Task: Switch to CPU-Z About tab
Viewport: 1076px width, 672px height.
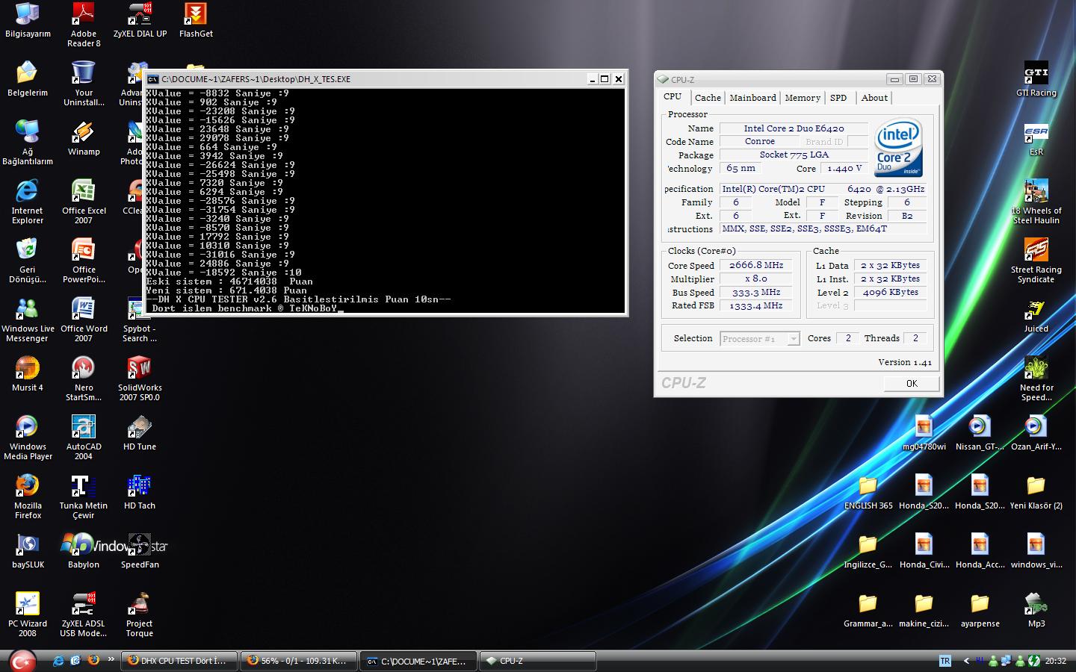Action: (x=874, y=98)
